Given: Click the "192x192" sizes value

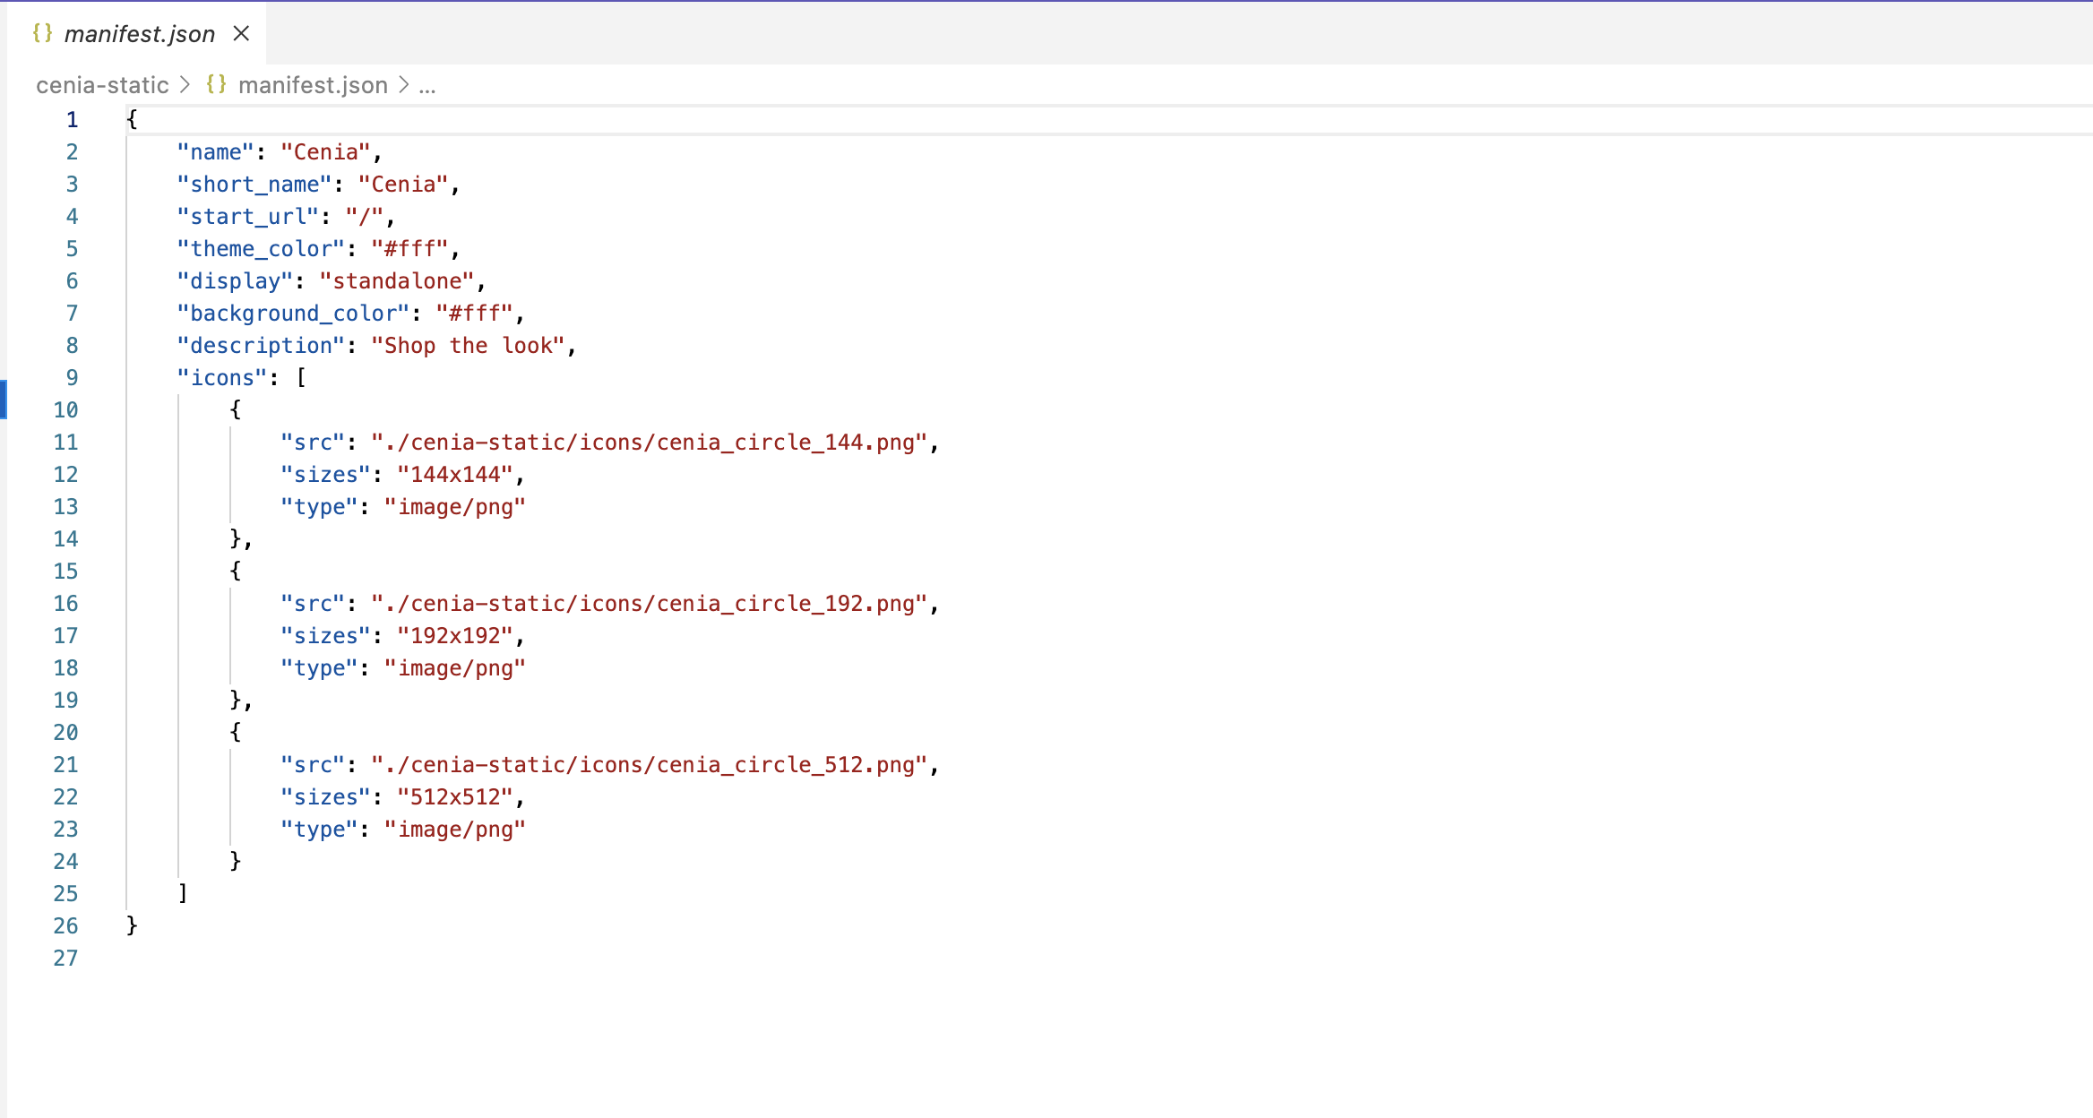Looking at the screenshot, I should (455, 636).
